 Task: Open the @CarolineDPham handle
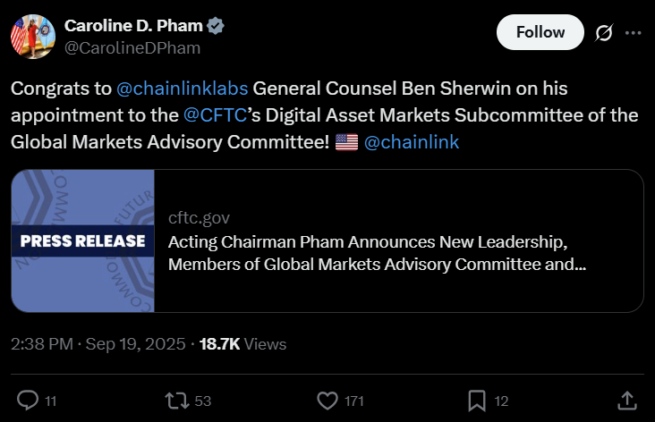pos(132,47)
